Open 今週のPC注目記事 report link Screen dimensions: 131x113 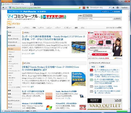(x=33, y=91)
